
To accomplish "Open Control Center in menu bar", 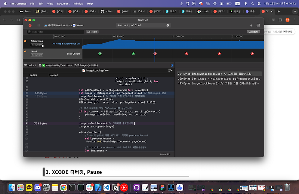I will [x=259, y=3].
